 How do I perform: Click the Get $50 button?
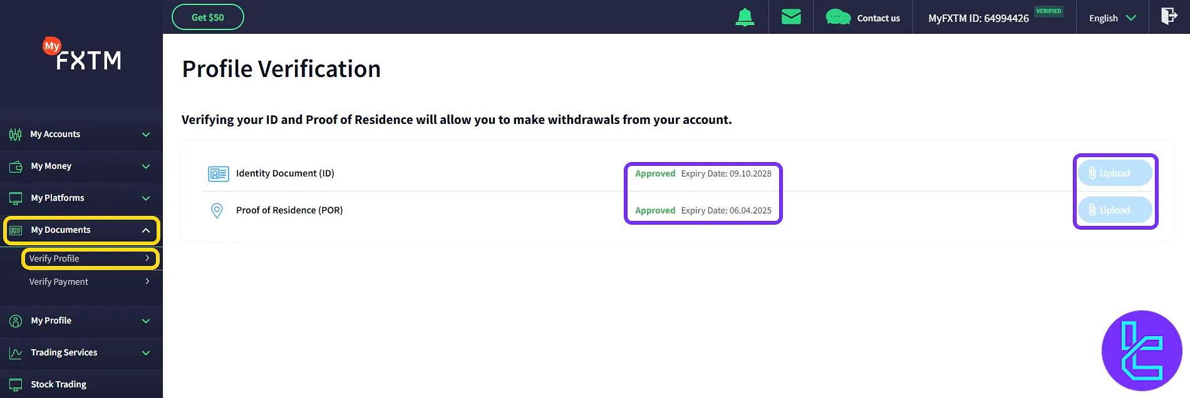[x=207, y=17]
